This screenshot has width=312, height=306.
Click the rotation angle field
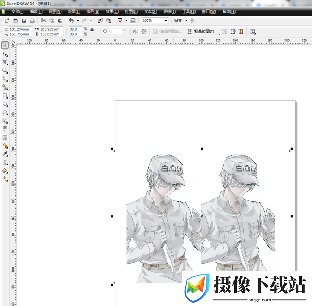(x=114, y=31)
